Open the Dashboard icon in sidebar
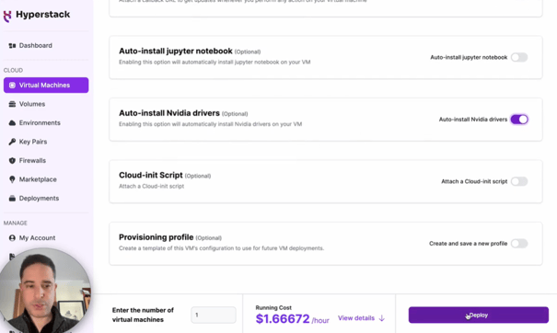The image size is (557, 333). click(13, 45)
